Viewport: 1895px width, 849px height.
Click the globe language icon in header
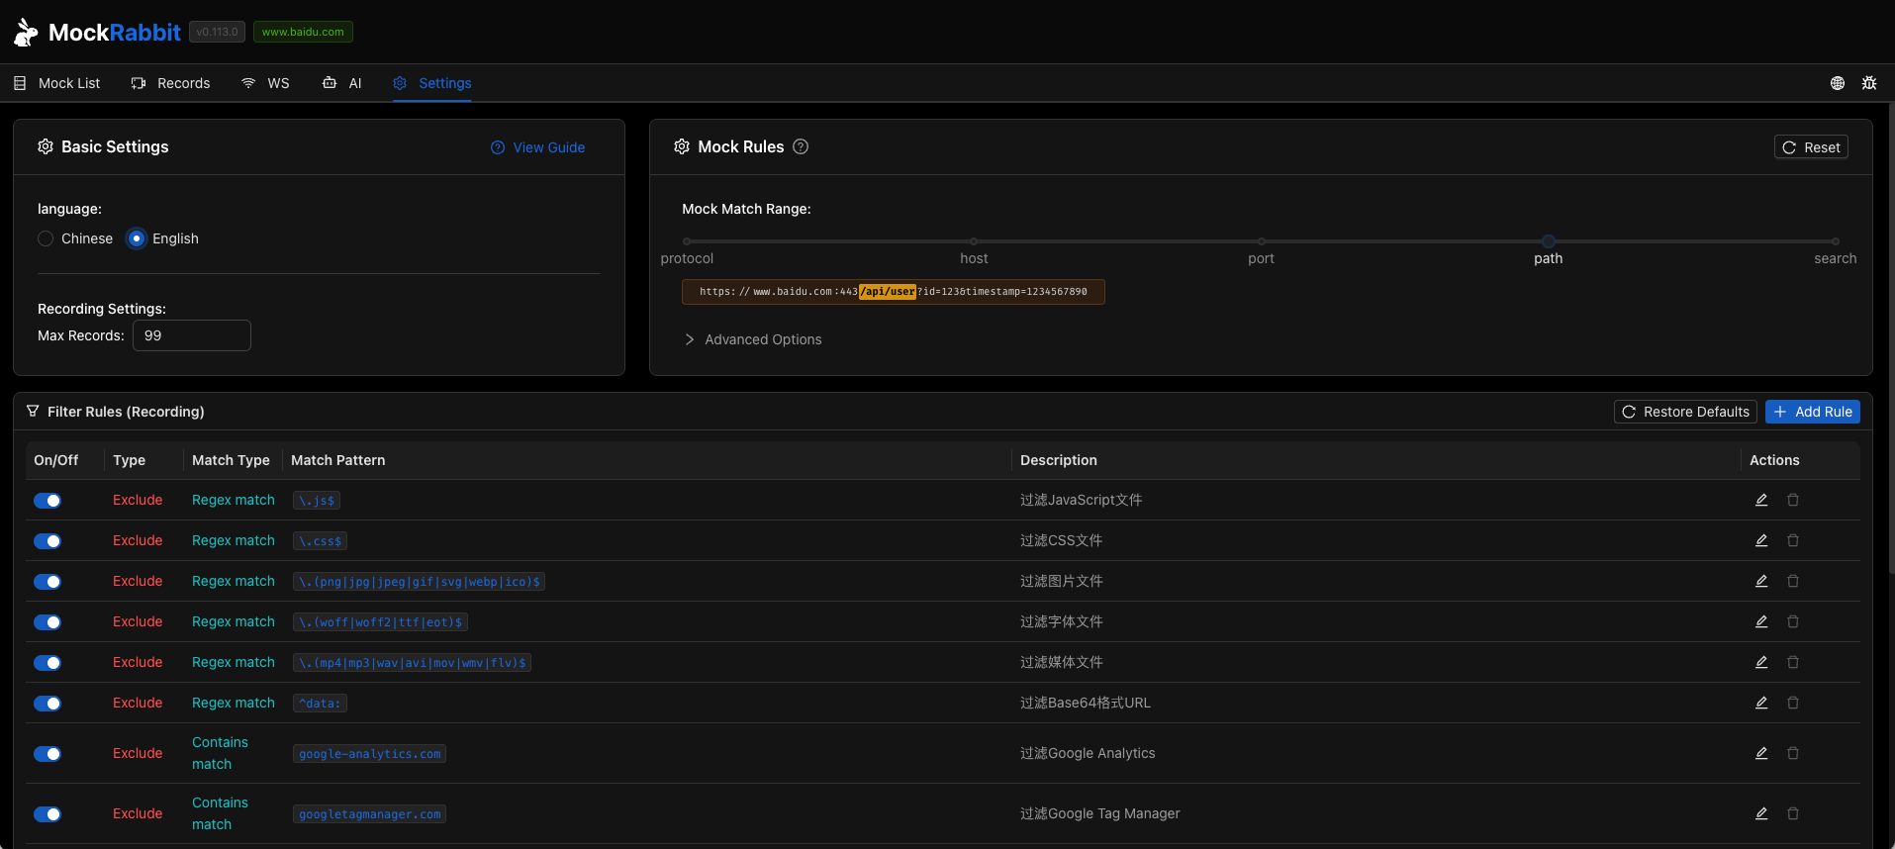pos(1837,83)
